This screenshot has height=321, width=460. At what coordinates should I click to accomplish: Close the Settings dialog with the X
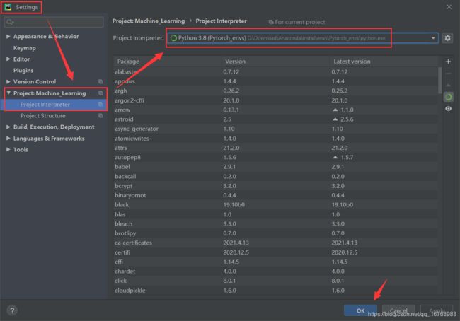tap(449, 7)
